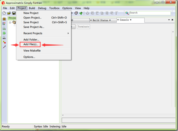
Task: Open the green puzzle piece sidebar panel
Action: (x=4, y=33)
